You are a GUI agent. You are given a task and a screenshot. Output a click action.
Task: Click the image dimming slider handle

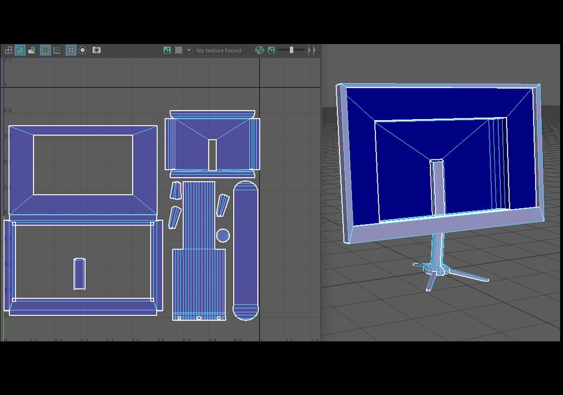[x=291, y=50]
